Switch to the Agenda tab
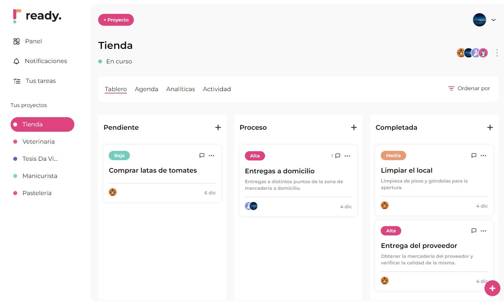 click(146, 89)
